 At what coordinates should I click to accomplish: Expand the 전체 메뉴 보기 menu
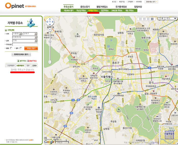[x=151, y=2]
